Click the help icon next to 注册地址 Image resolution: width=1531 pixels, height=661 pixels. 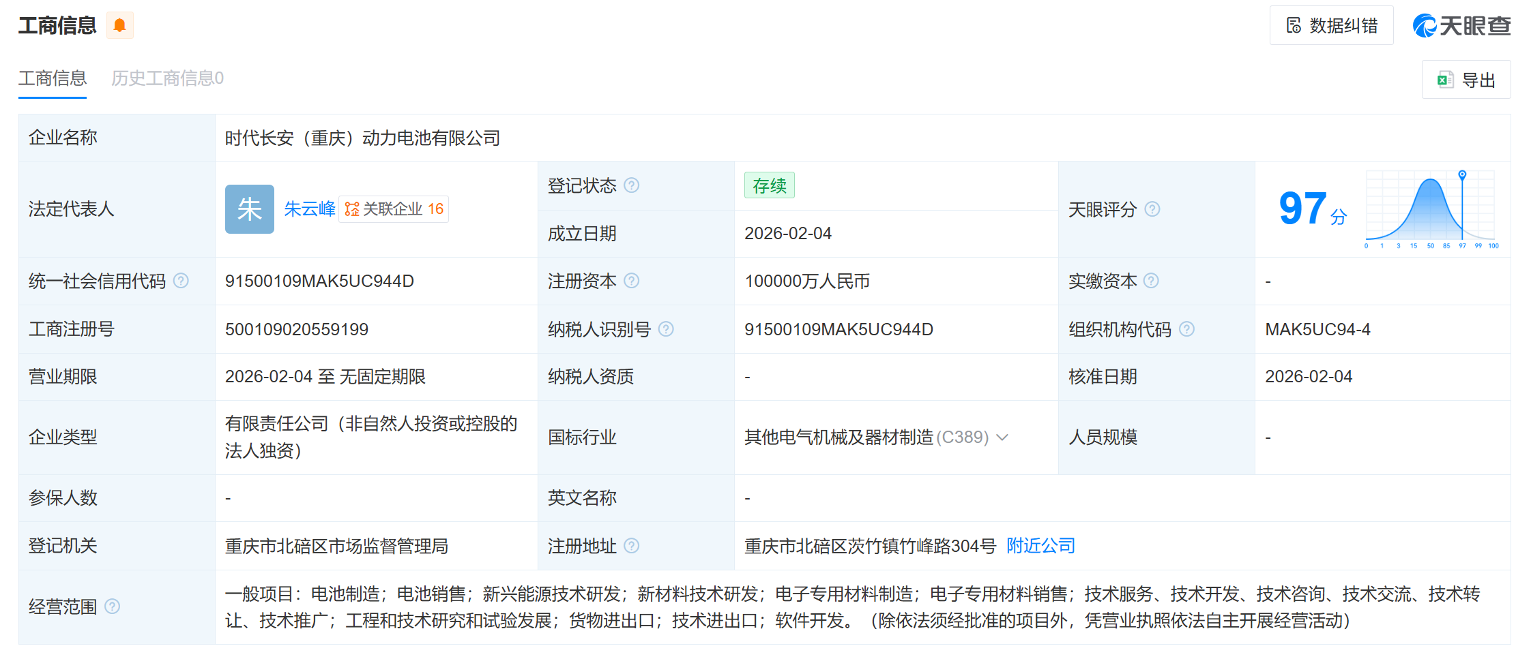(x=632, y=546)
